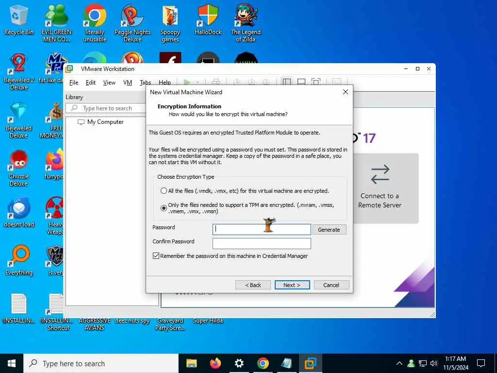Select The Legend of Zilda desktop icon
This screenshot has width=497, height=373.
pos(246,22)
